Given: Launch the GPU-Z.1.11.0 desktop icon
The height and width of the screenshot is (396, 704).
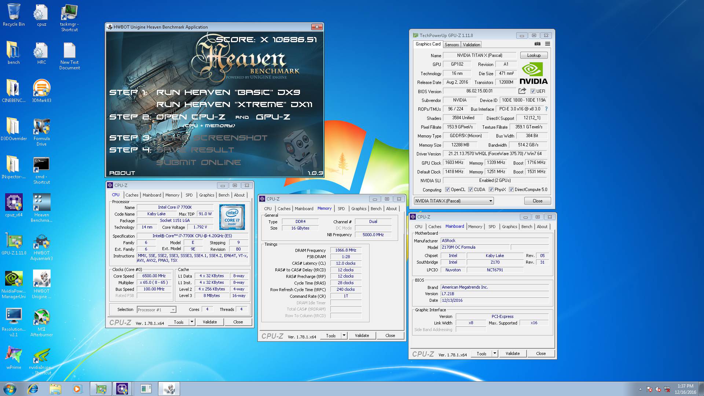Looking at the screenshot, I should [x=14, y=243].
